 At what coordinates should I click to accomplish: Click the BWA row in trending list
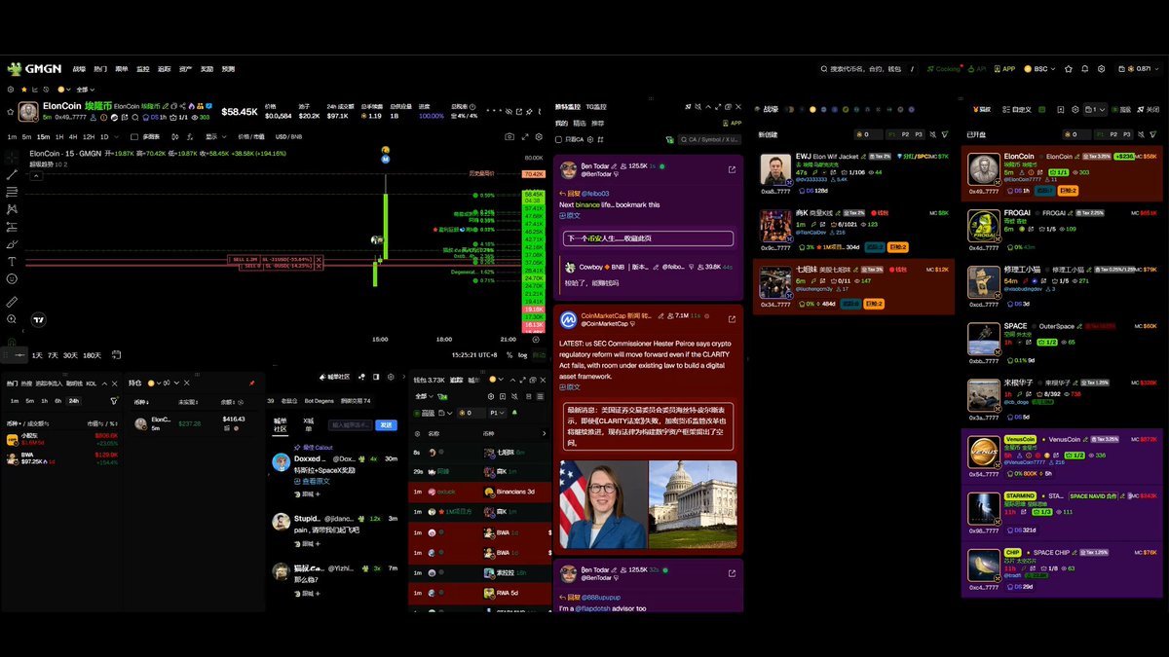(x=62, y=459)
